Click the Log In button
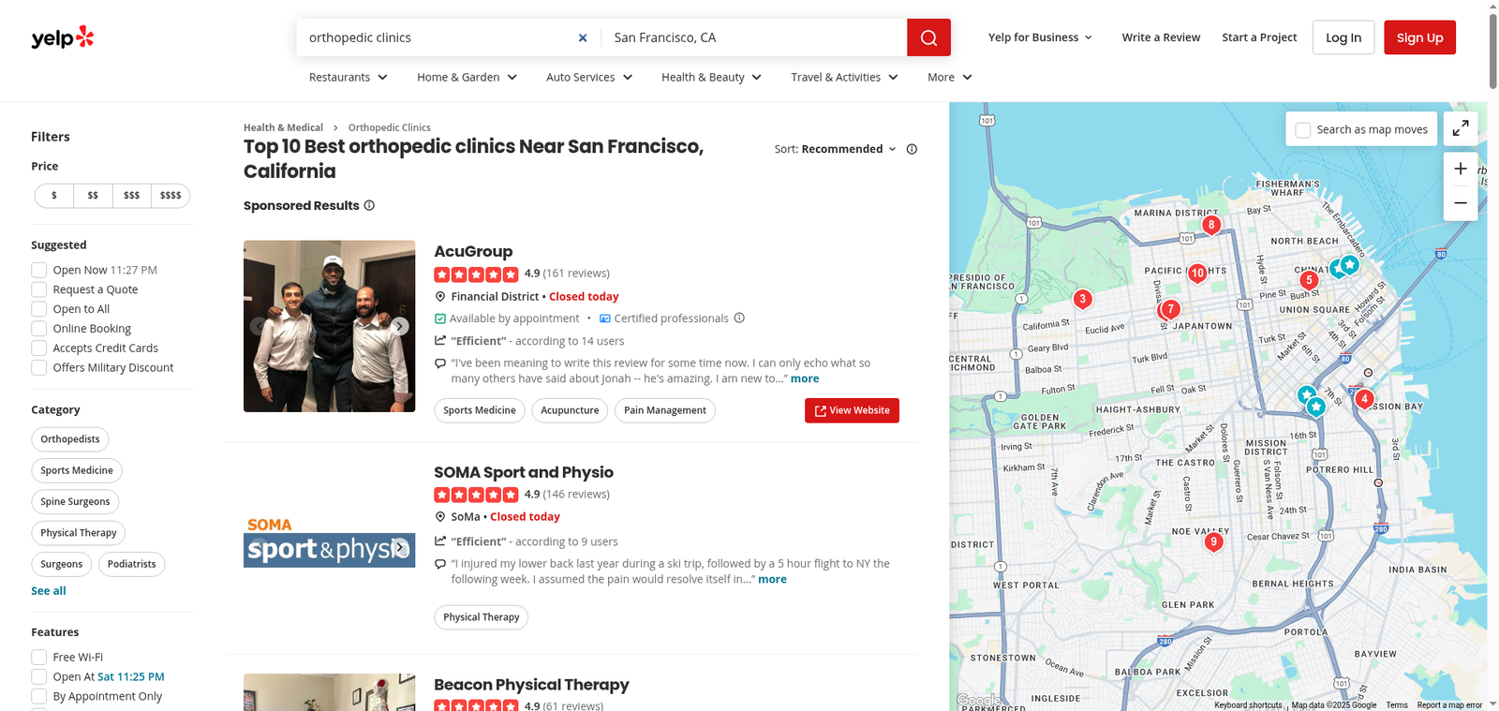1499x711 pixels. point(1343,37)
